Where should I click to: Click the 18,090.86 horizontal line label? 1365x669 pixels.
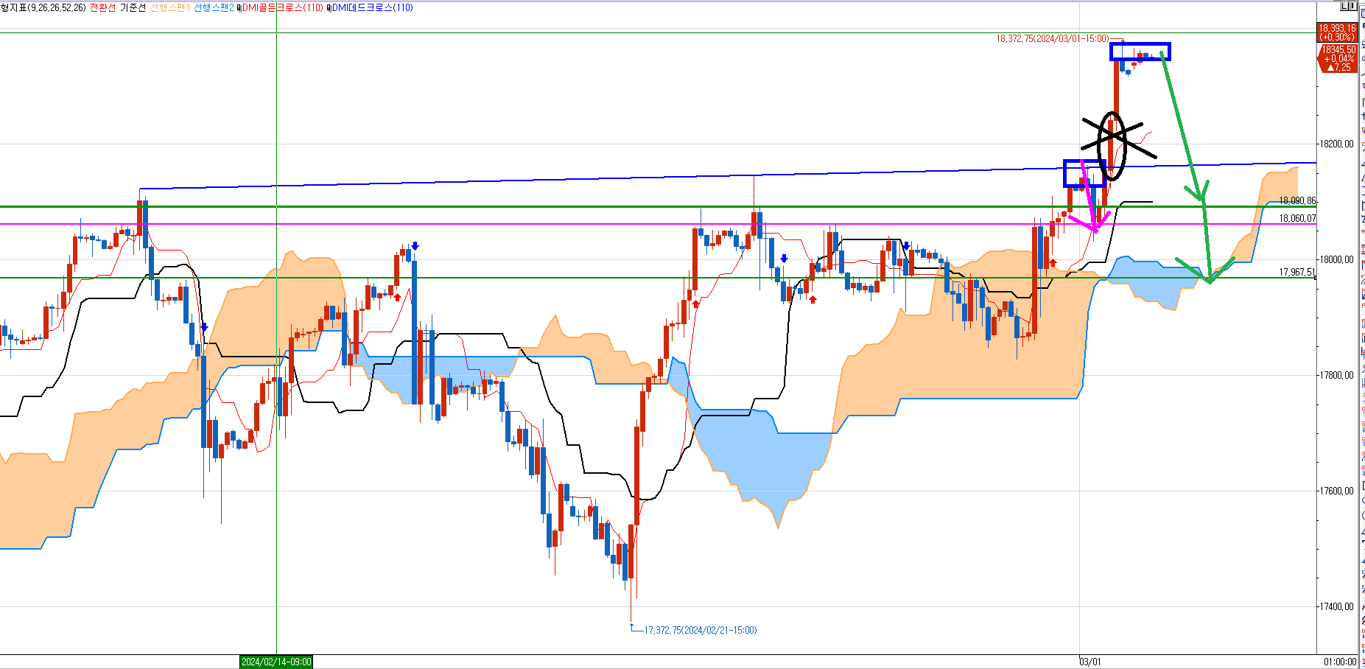[x=1297, y=200]
